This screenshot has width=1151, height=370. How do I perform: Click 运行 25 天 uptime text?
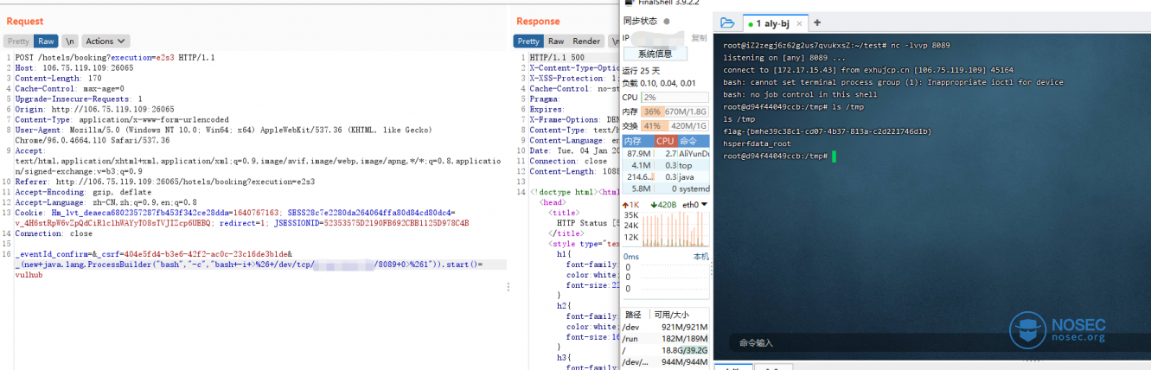click(642, 70)
